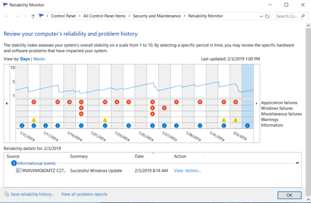Viewport: 311px width, 203px height.
Task: Click information icon in highlighted 2/3/2019 column
Action: click(247, 126)
